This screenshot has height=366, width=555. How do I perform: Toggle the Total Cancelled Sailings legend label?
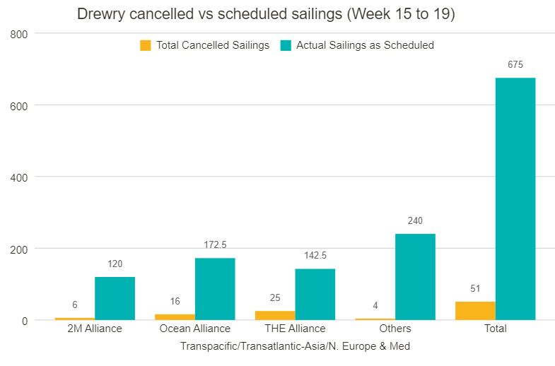pyautogui.click(x=213, y=45)
